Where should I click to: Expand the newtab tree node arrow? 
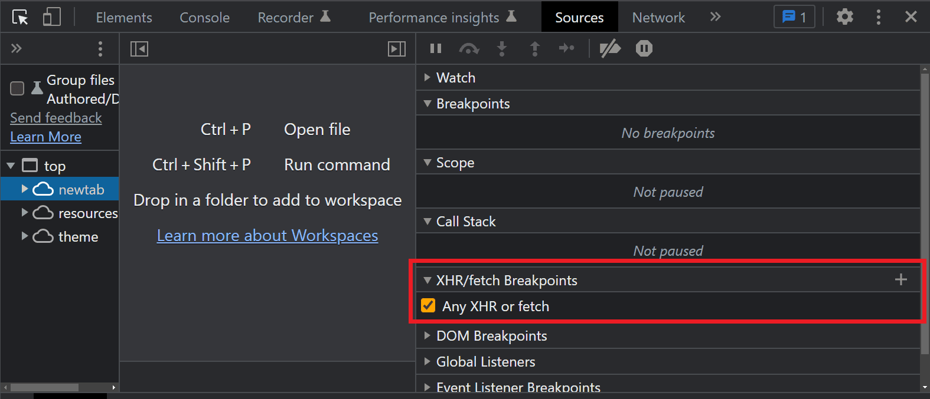pos(25,189)
